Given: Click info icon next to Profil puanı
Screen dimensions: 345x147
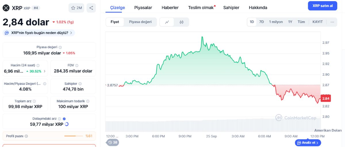Looking at the screenshot, I should 26,136.
